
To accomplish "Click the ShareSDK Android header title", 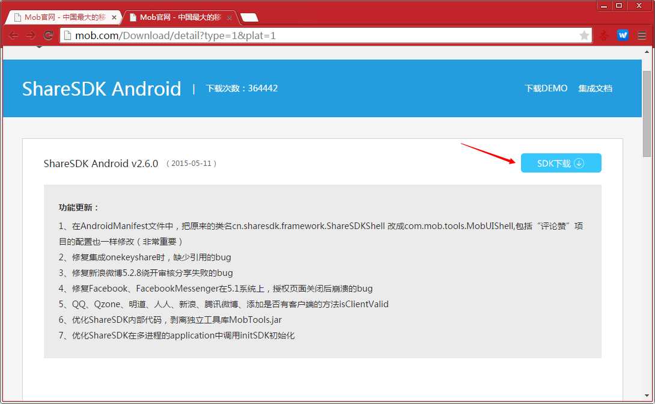I will (102, 88).
